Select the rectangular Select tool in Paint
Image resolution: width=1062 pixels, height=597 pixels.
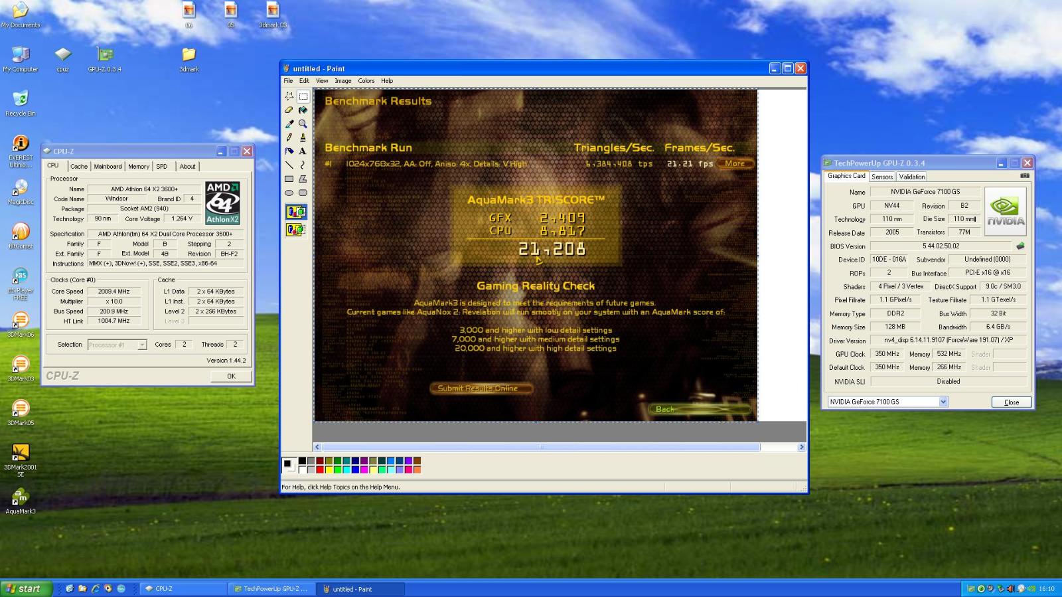pos(303,96)
